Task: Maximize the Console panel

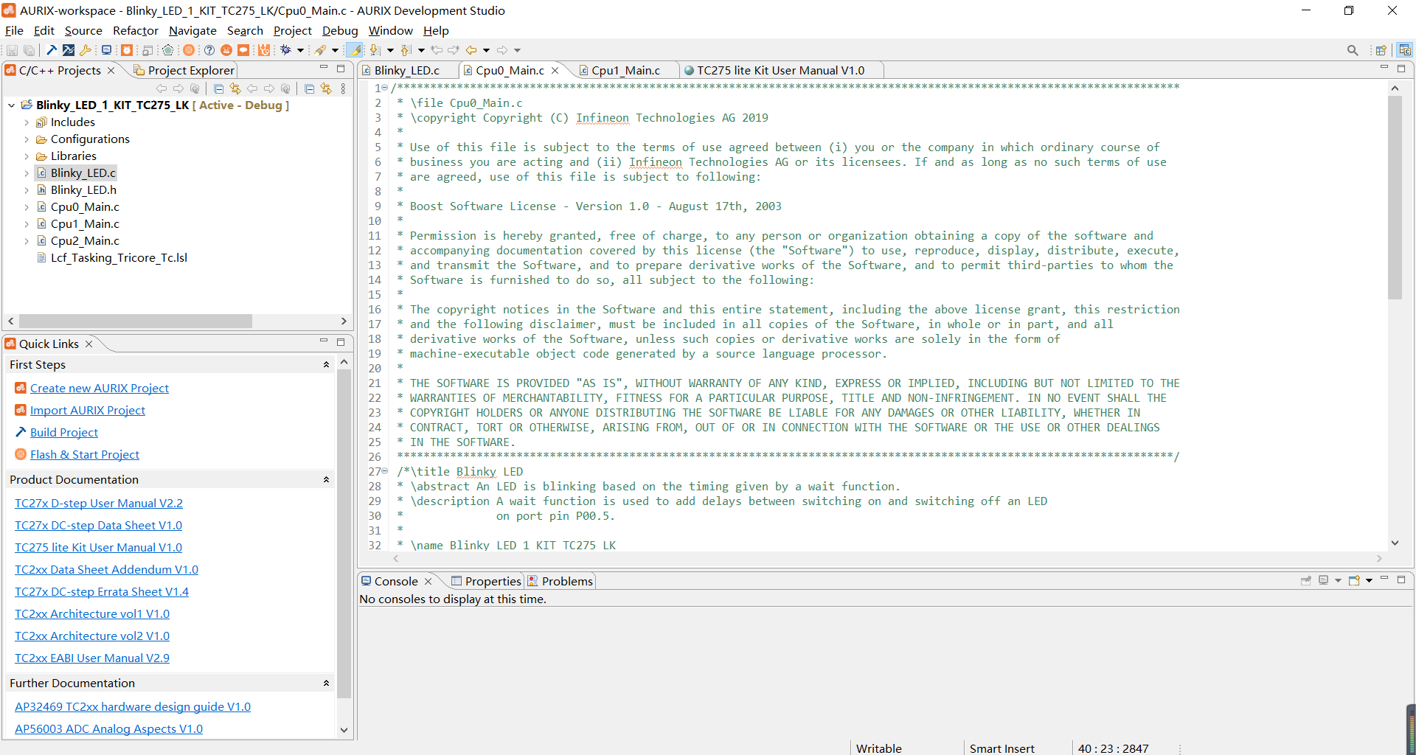Action: tap(1401, 580)
